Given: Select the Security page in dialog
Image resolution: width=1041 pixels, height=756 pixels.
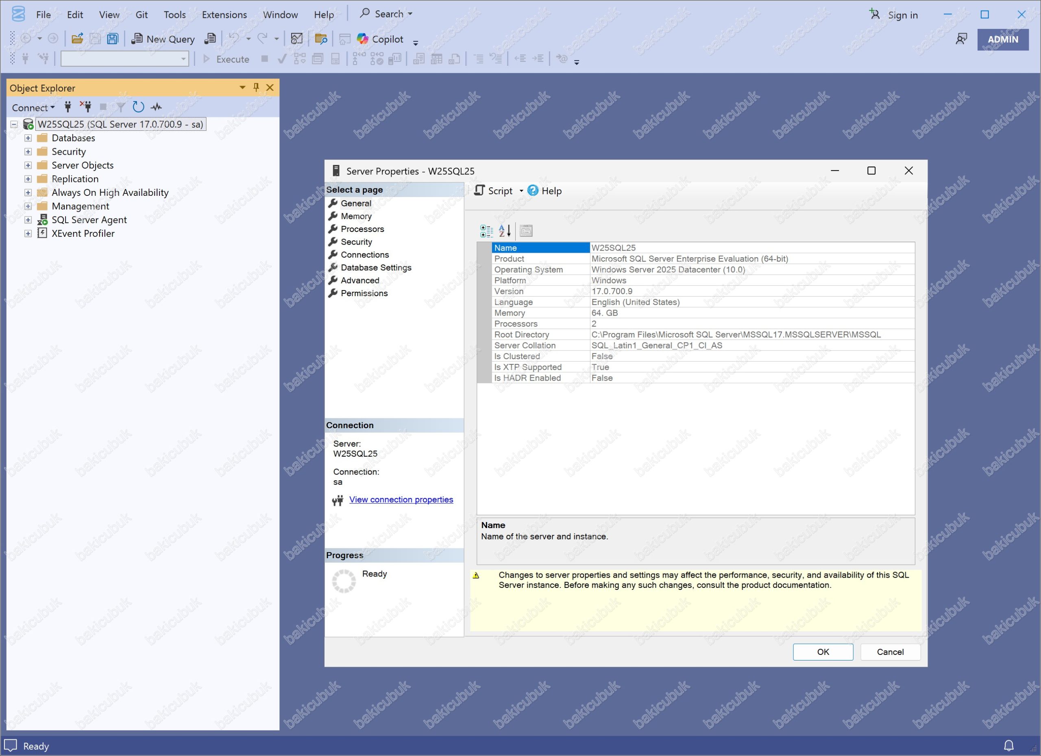Looking at the screenshot, I should tap(356, 242).
